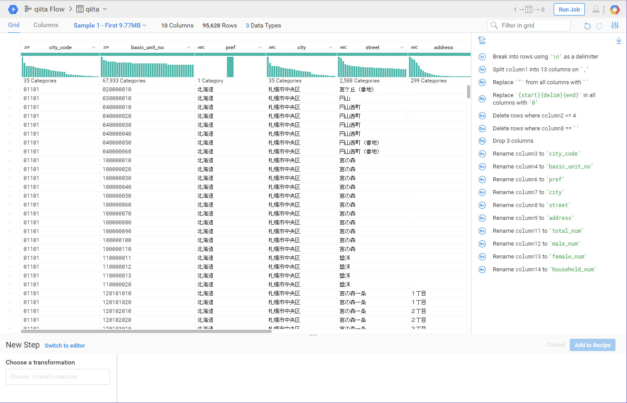This screenshot has width=627, height=403.
Task: Click the download recipe icon
Action: tap(619, 41)
